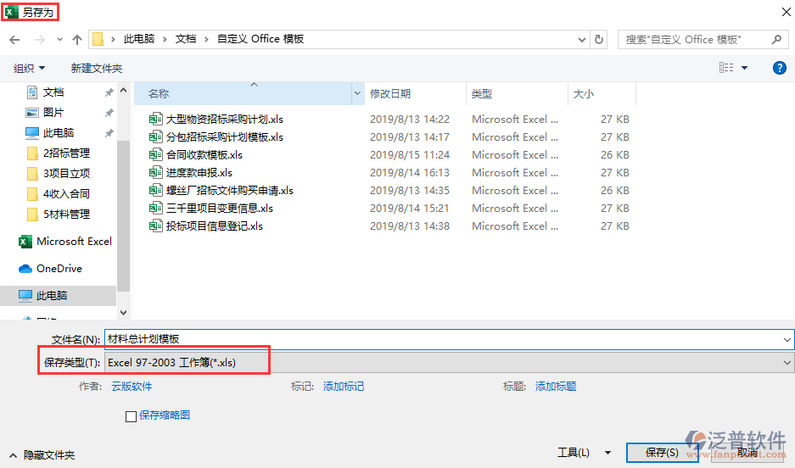Select file 螺丝厂招标文件购买申请.xls
Viewport: 795px width, 468px height.
click(230, 191)
